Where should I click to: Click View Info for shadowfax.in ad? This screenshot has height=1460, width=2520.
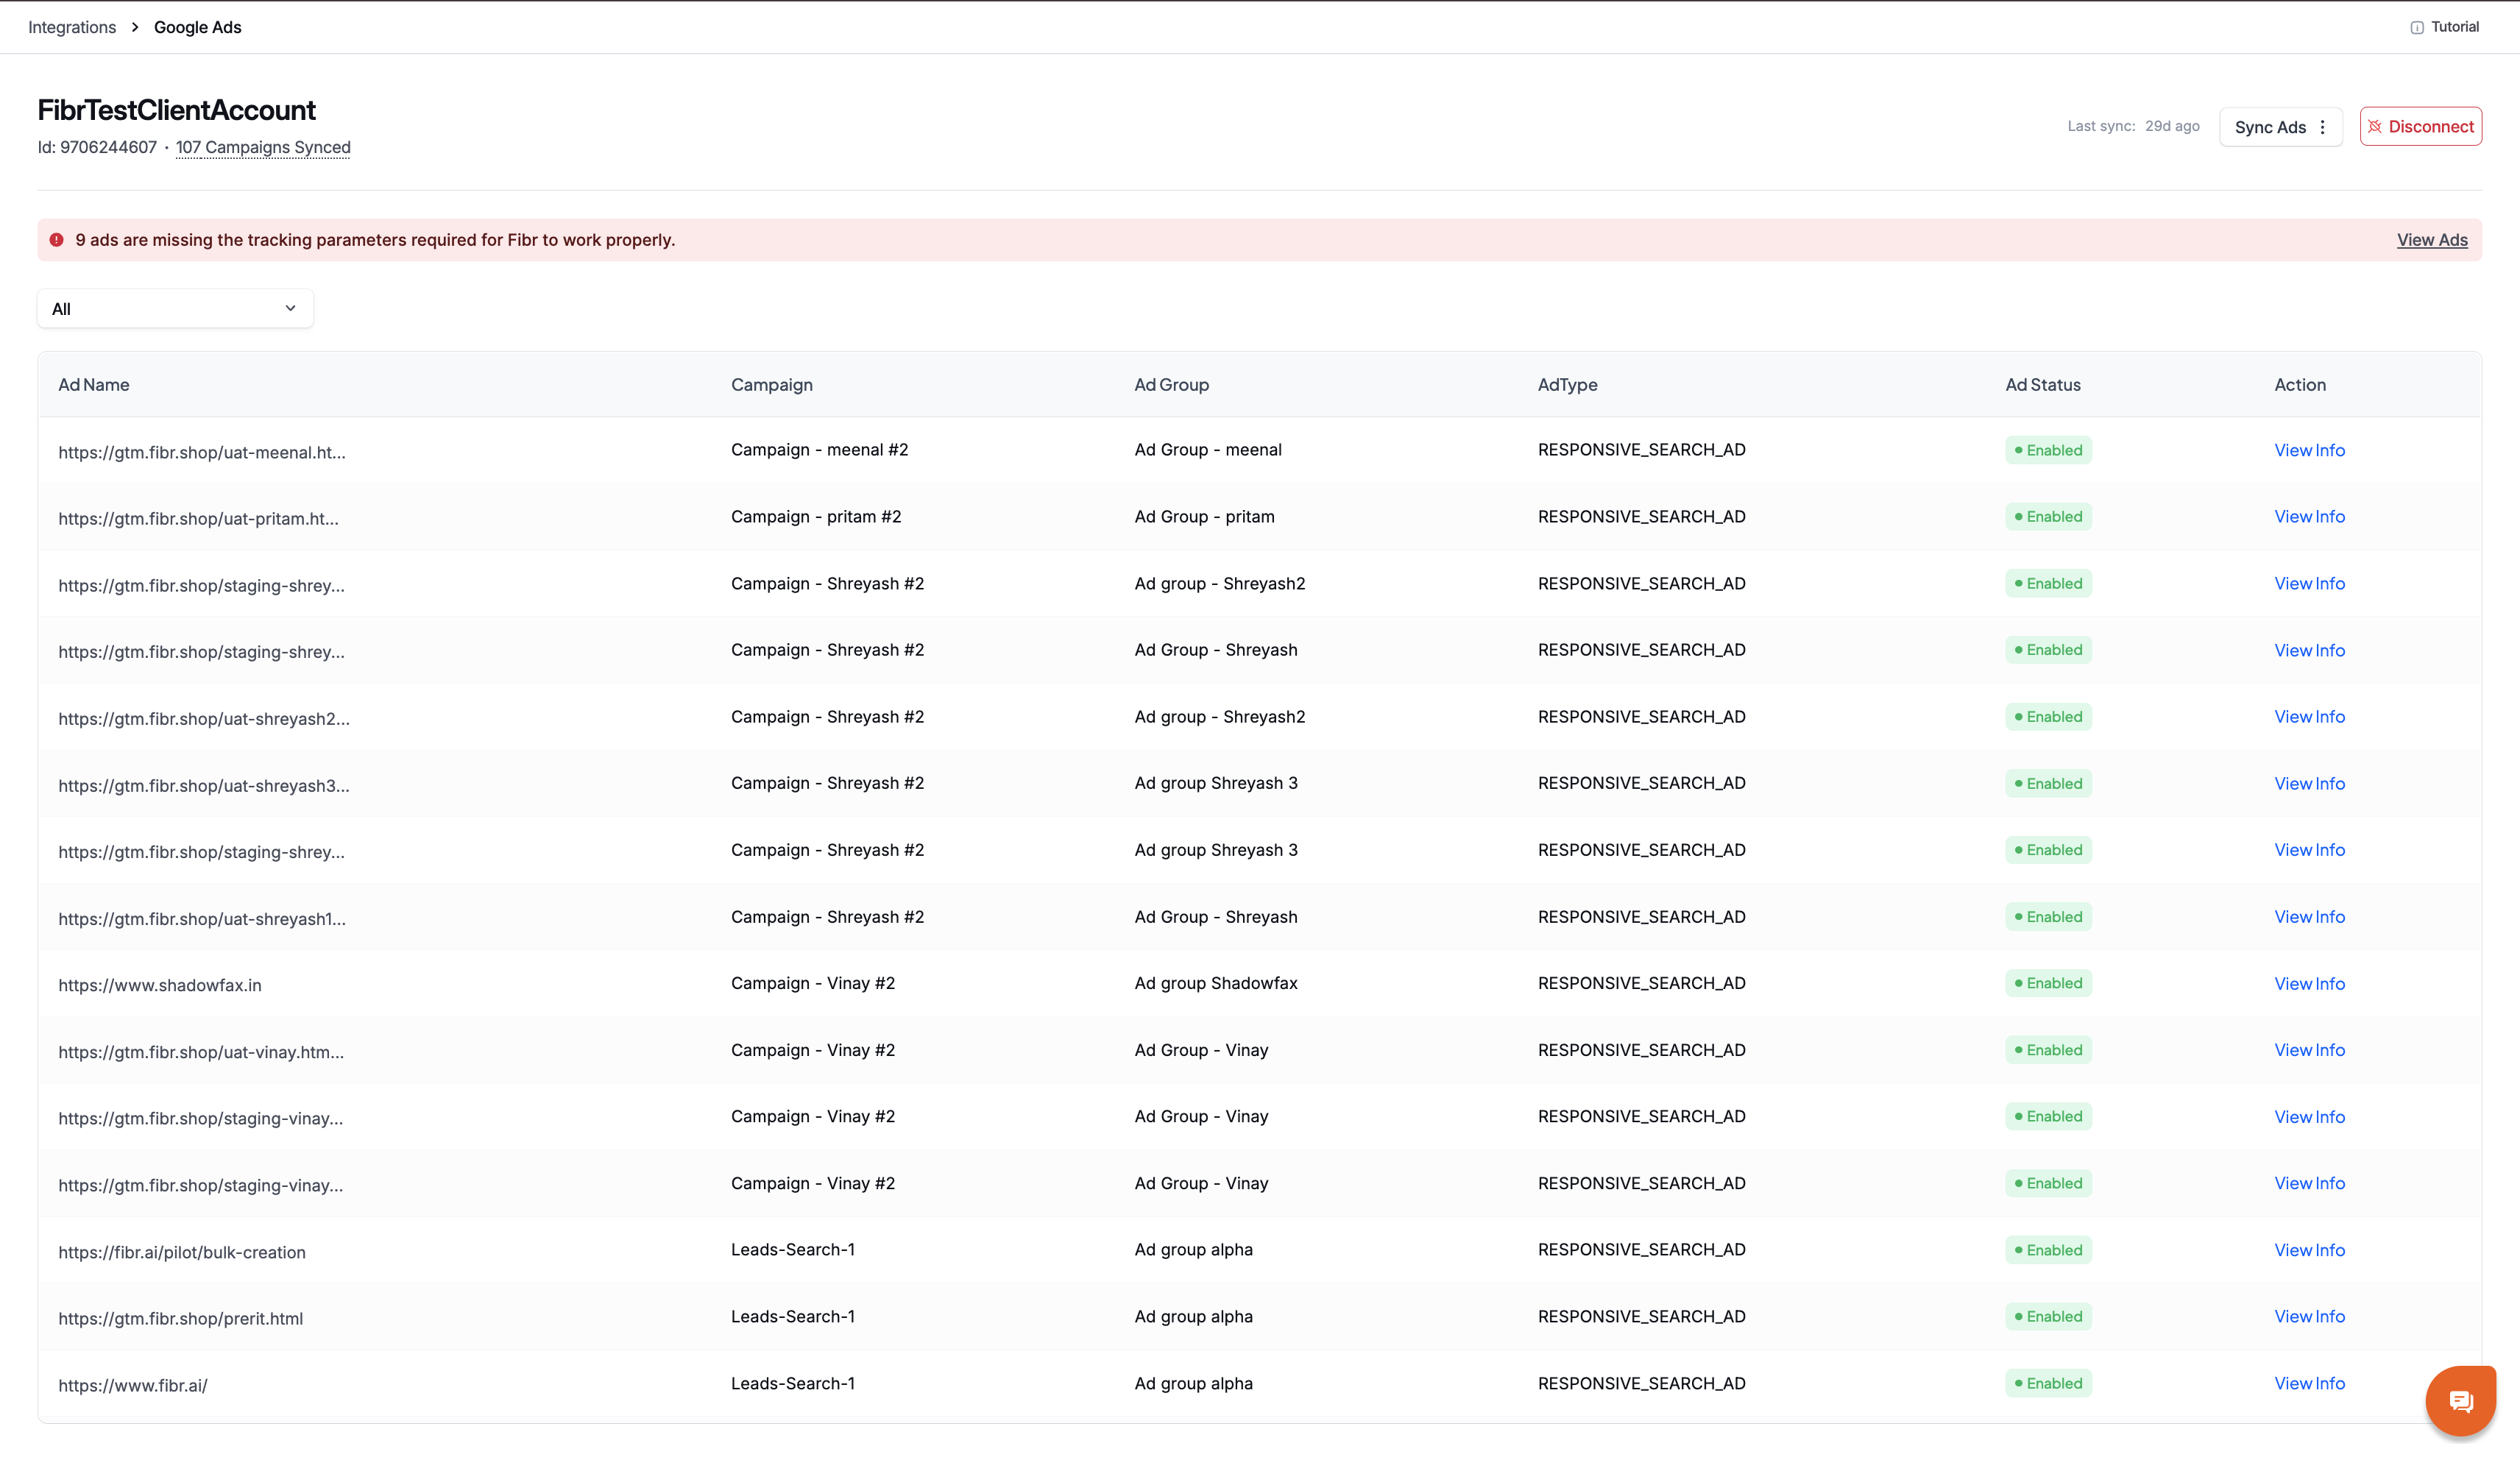(x=2309, y=984)
